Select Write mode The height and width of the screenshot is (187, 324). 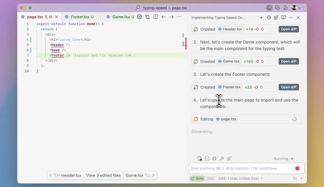[x=197, y=178]
